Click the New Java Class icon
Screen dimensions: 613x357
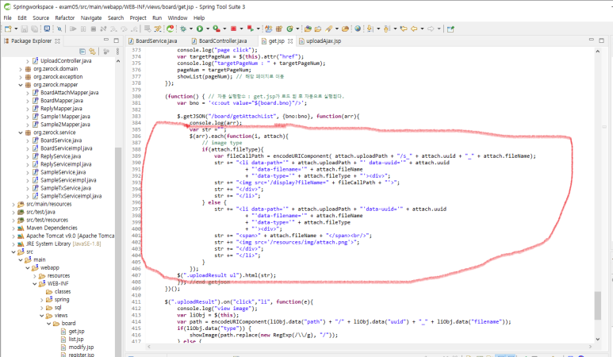[289, 29]
